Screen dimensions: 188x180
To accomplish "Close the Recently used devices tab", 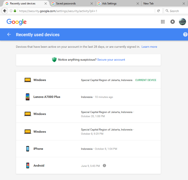I will coord(46,3).
